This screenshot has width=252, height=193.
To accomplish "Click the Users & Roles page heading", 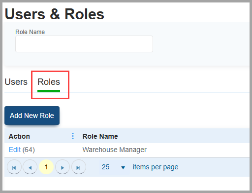I will click(x=55, y=14).
